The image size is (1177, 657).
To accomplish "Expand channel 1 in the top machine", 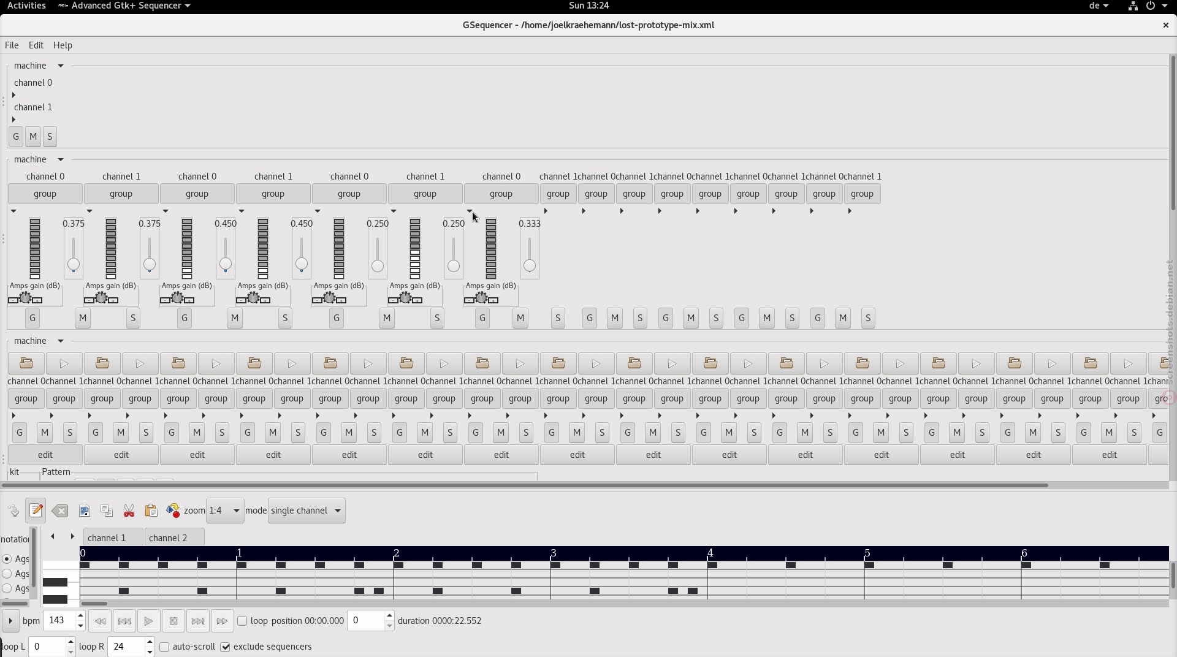I will (13, 120).
